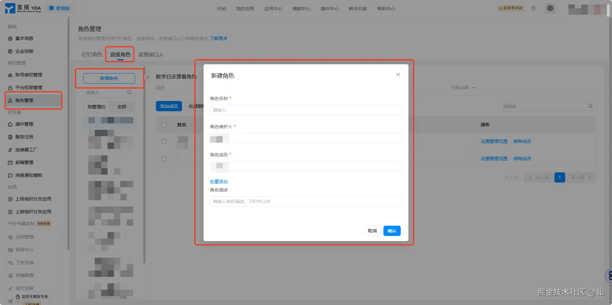Open 连接器工厂 settings

pos(25,150)
